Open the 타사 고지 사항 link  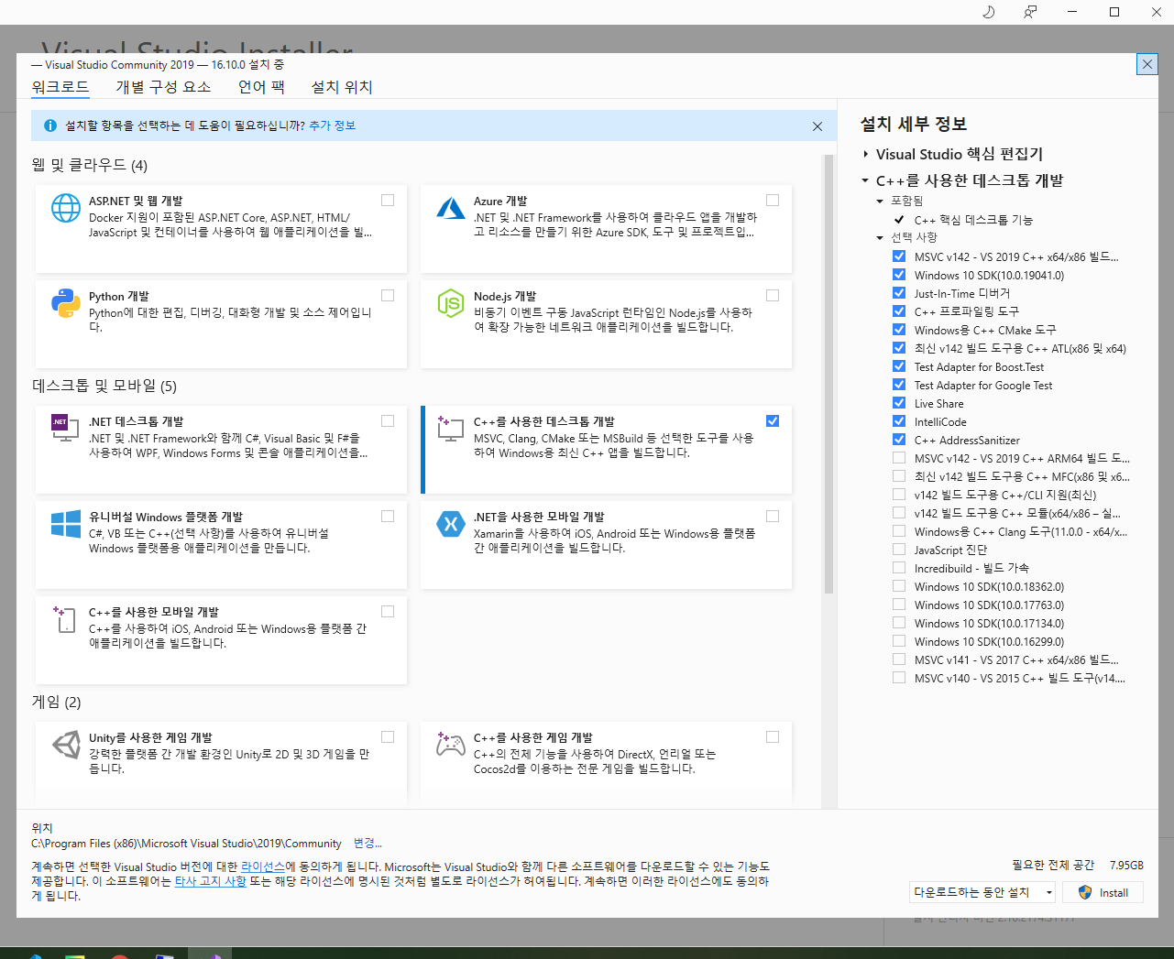210,881
